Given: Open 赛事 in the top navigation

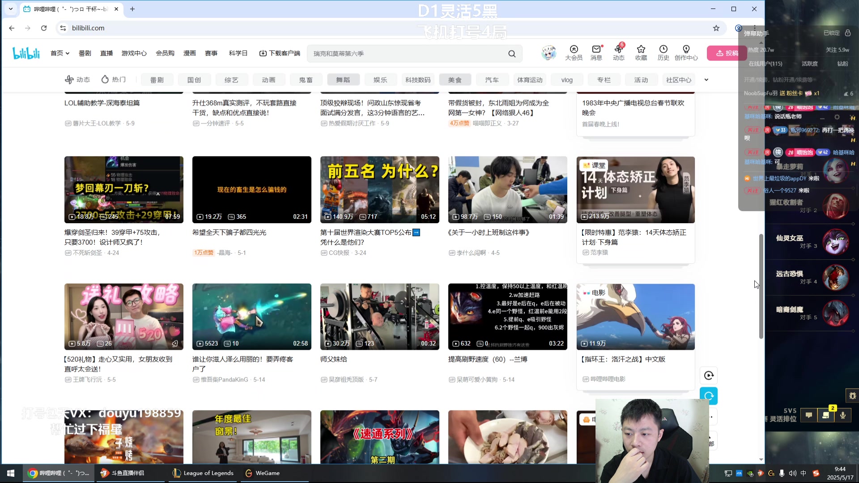Looking at the screenshot, I should tap(211, 53).
